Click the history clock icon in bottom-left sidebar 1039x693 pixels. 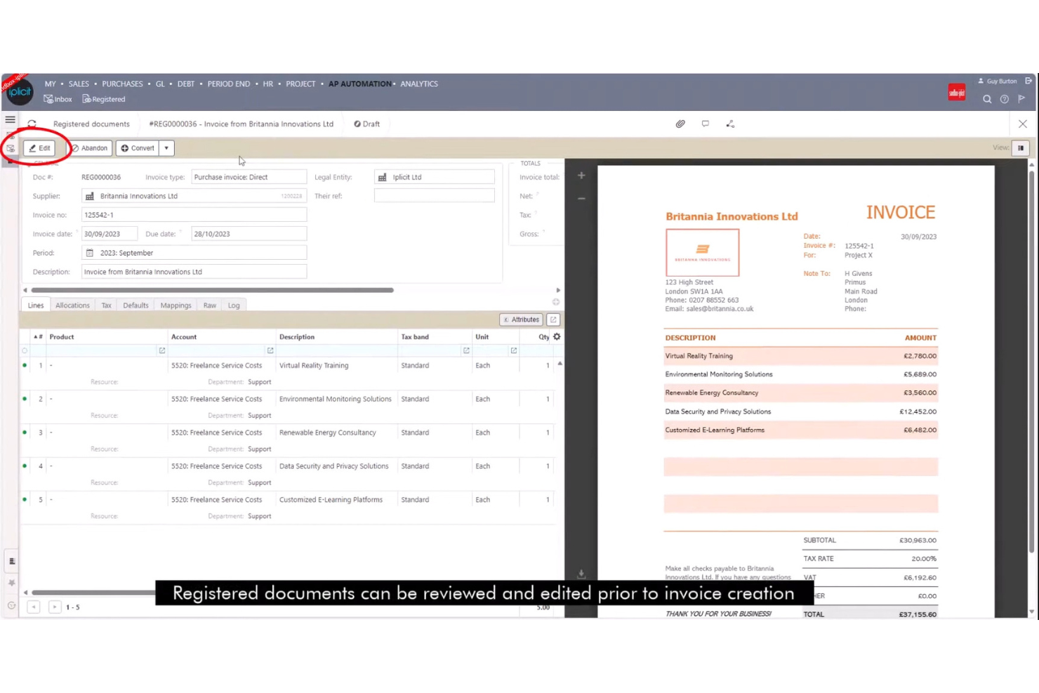coord(12,605)
